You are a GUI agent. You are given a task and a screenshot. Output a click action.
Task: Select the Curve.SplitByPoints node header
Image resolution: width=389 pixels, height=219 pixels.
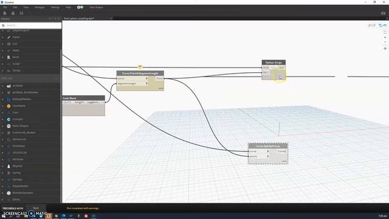[268, 146]
